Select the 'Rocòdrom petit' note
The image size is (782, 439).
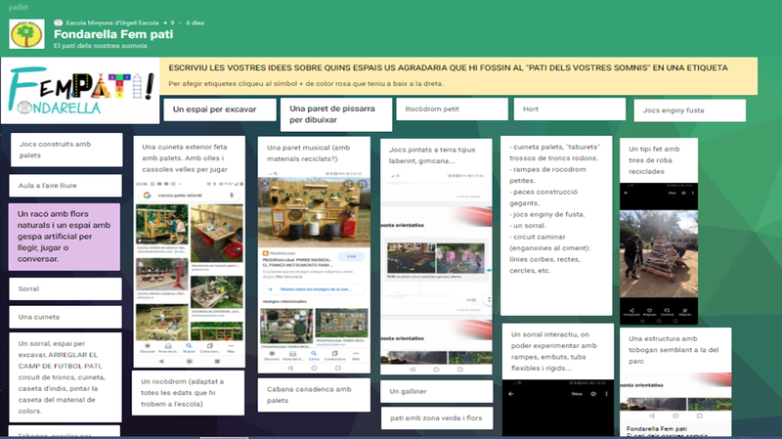(452, 109)
